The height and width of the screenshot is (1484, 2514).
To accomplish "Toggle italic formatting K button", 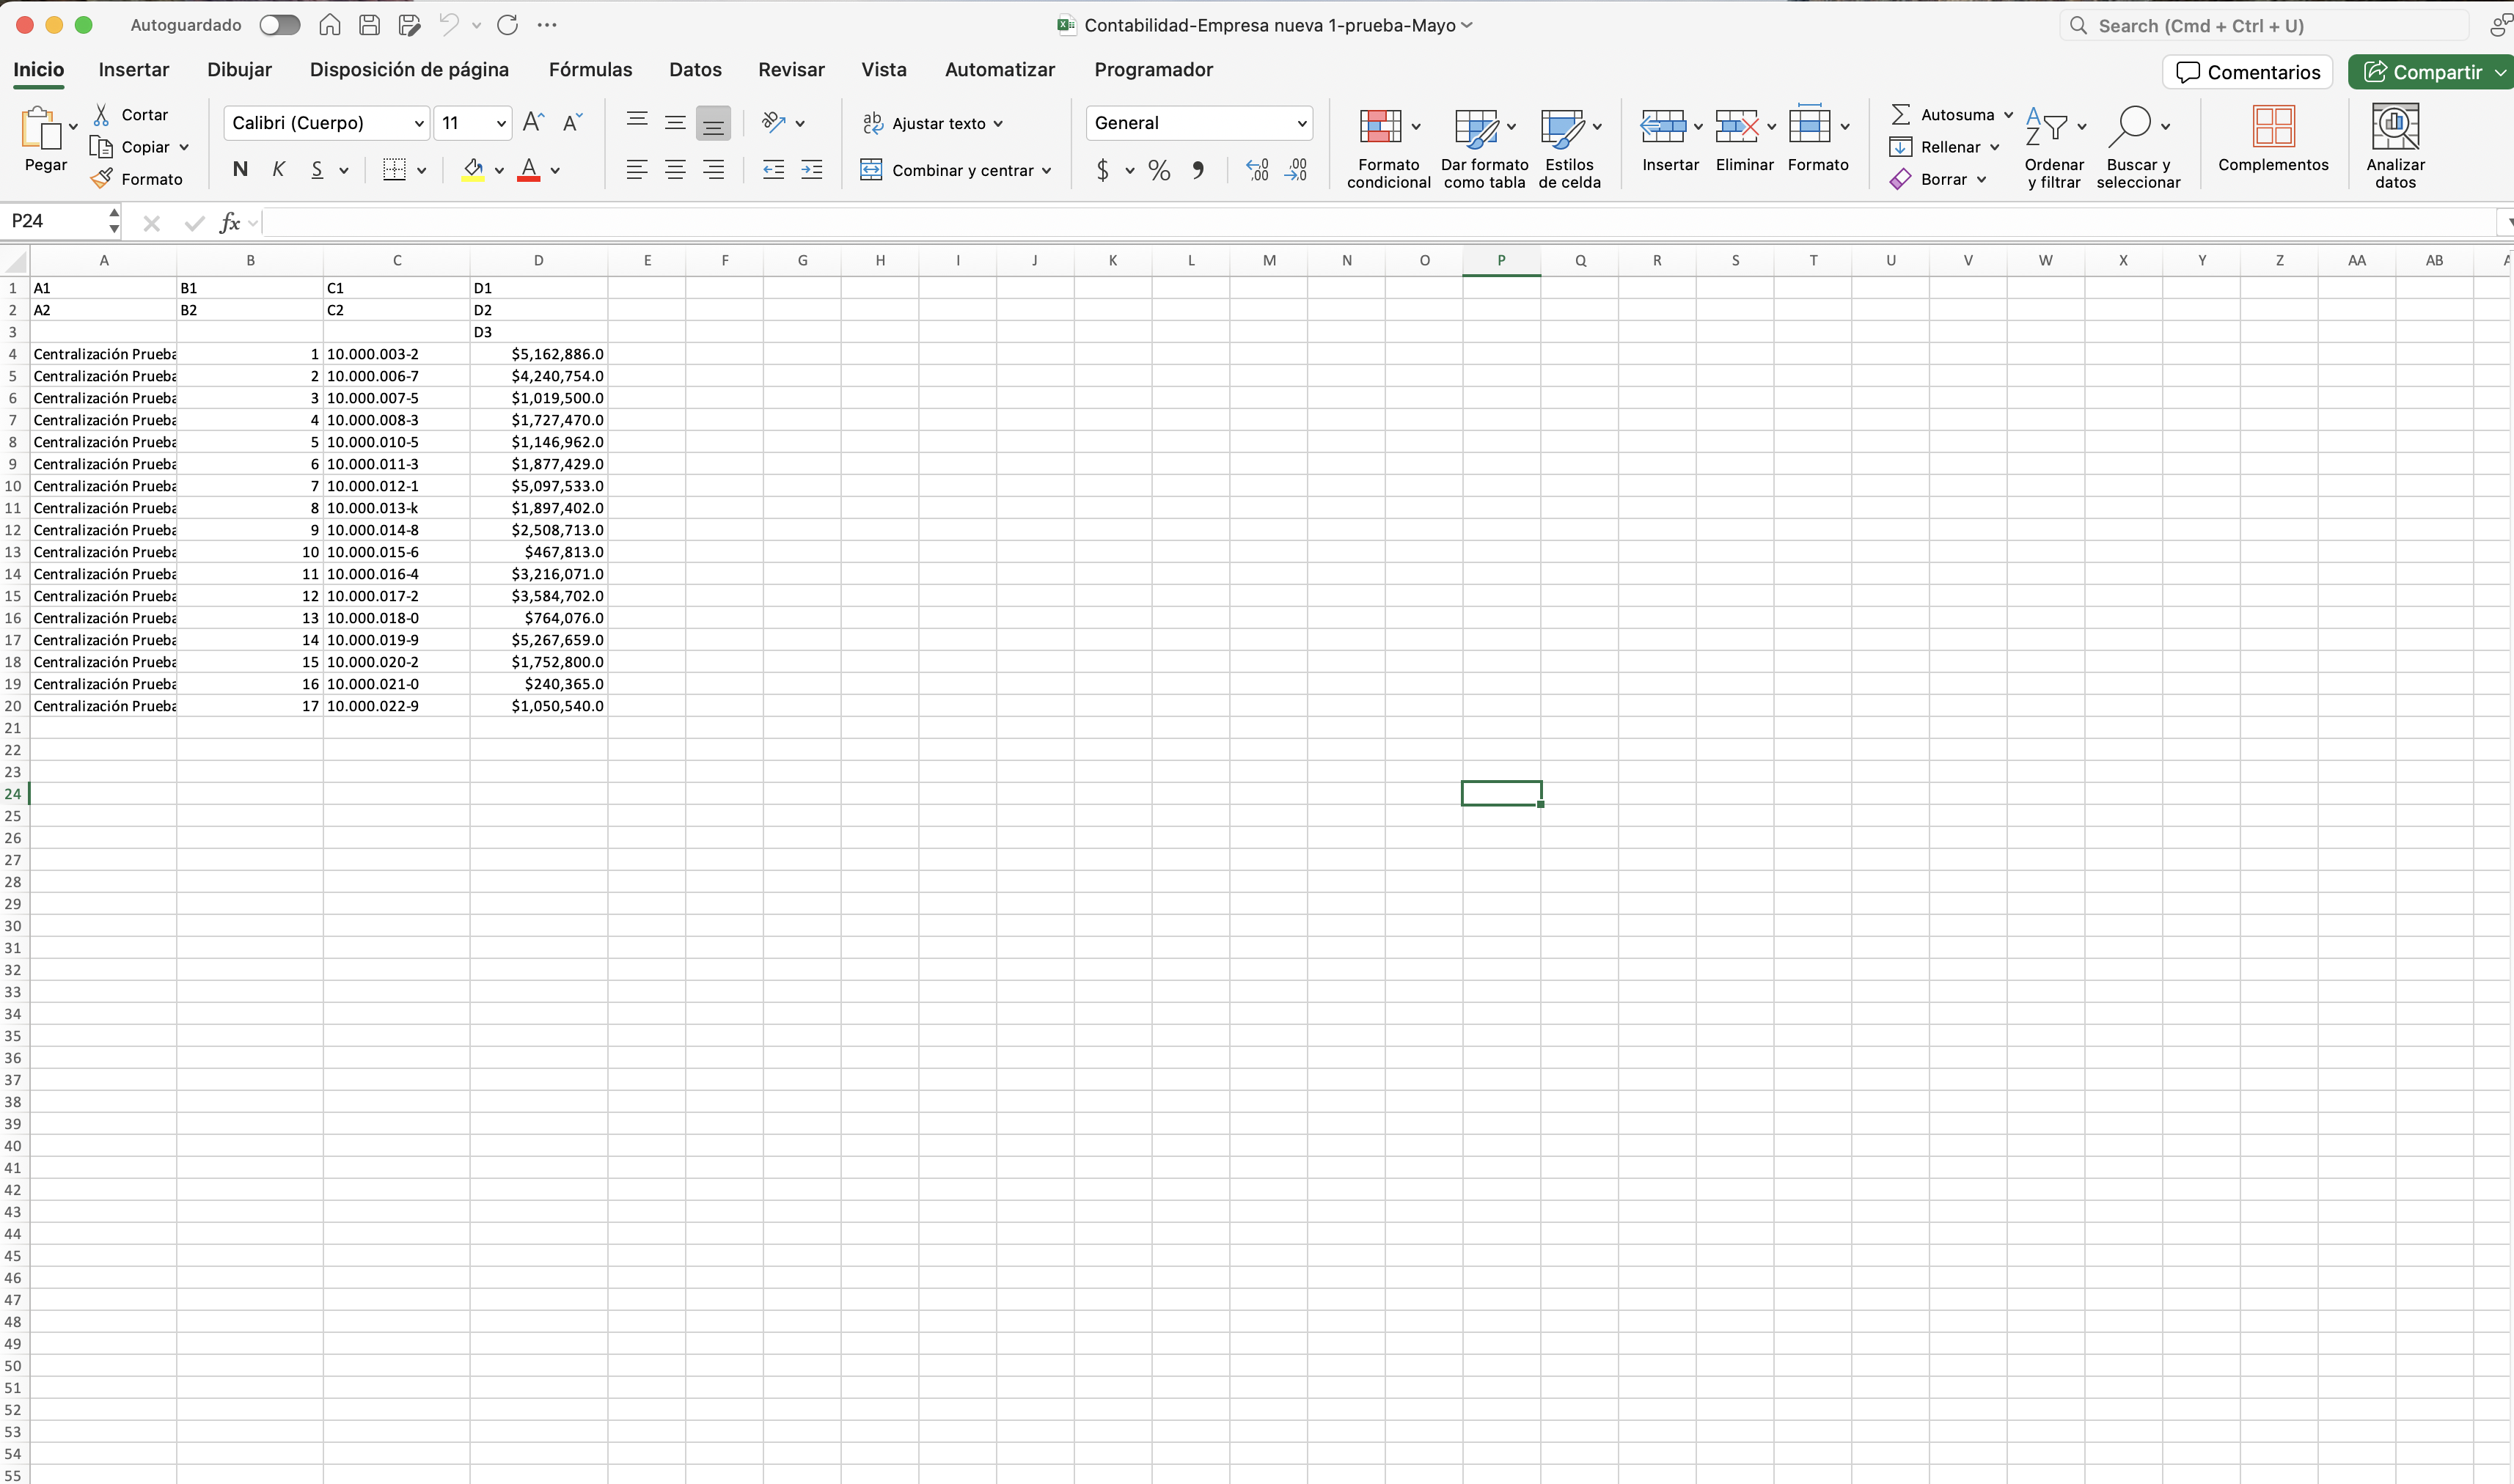I will click(279, 170).
